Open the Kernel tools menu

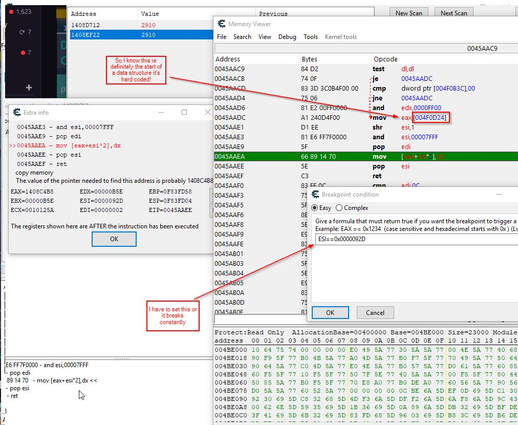[341, 37]
